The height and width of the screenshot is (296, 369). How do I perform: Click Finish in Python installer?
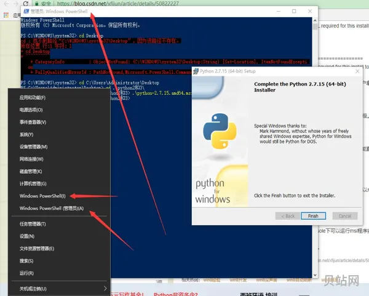point(313,216)
